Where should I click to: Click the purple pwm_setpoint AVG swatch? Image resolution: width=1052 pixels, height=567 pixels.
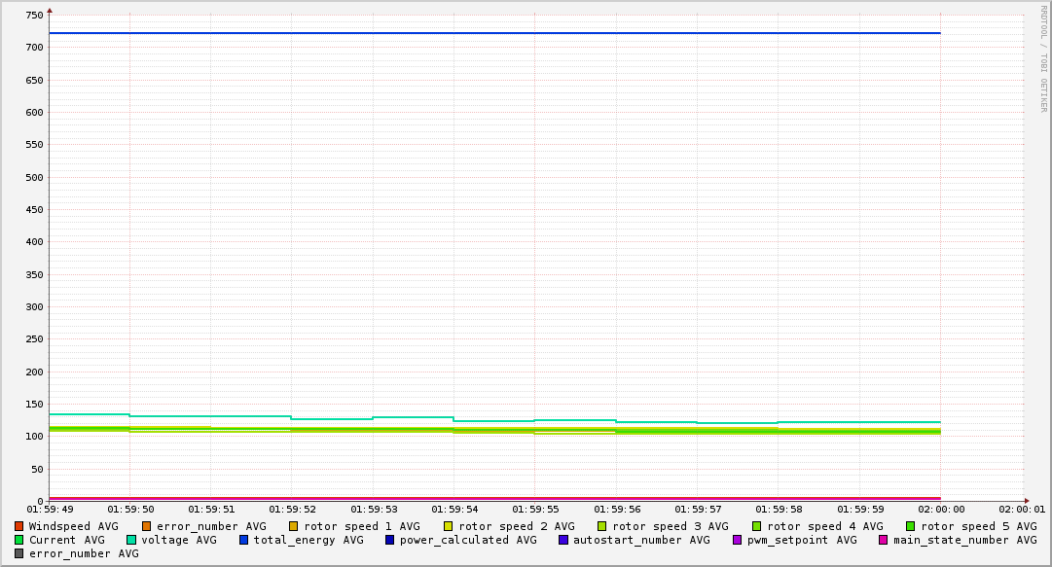click(737, 540)
